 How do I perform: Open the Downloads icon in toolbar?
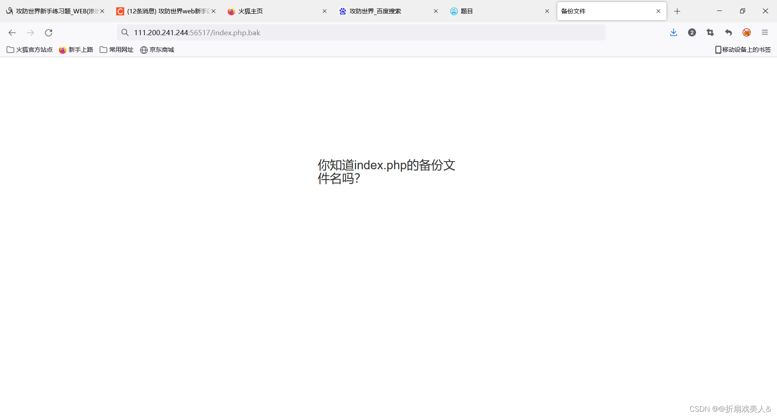673,32
